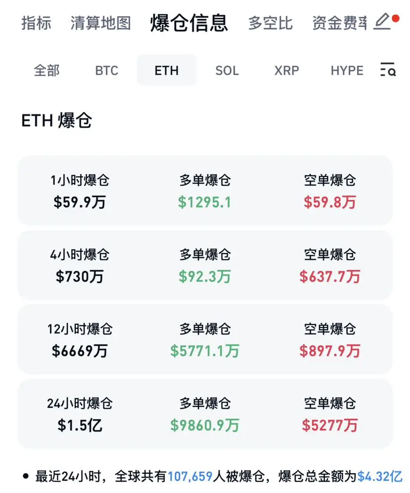Click the $4.32亿 total amount link

[x=380, y=476]
